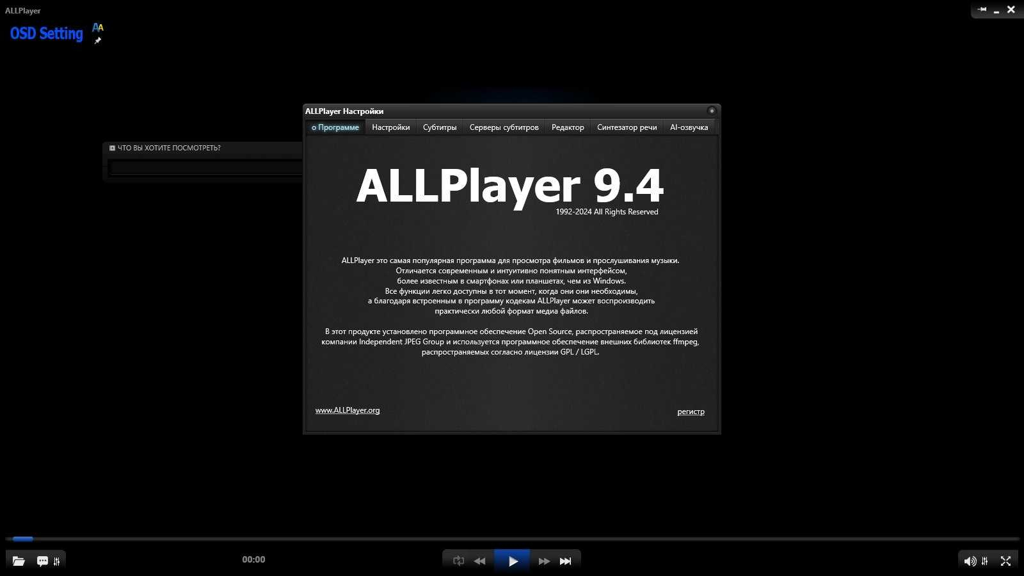This screenshot has height=576, width=1024.
Task: Click the '1992-2024 All Rights Reserved' text
Action: (607, 212)
